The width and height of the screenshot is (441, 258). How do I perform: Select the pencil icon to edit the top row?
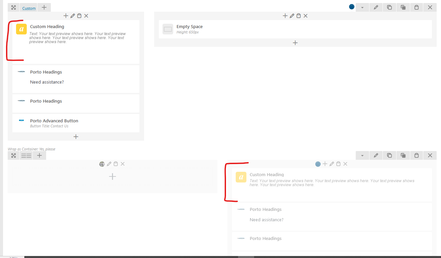pyautogui.click(x=376, y=7)
